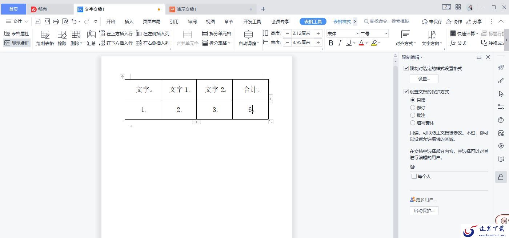Switch to the 审阅 ribbon tab

(x=192, y=21)
